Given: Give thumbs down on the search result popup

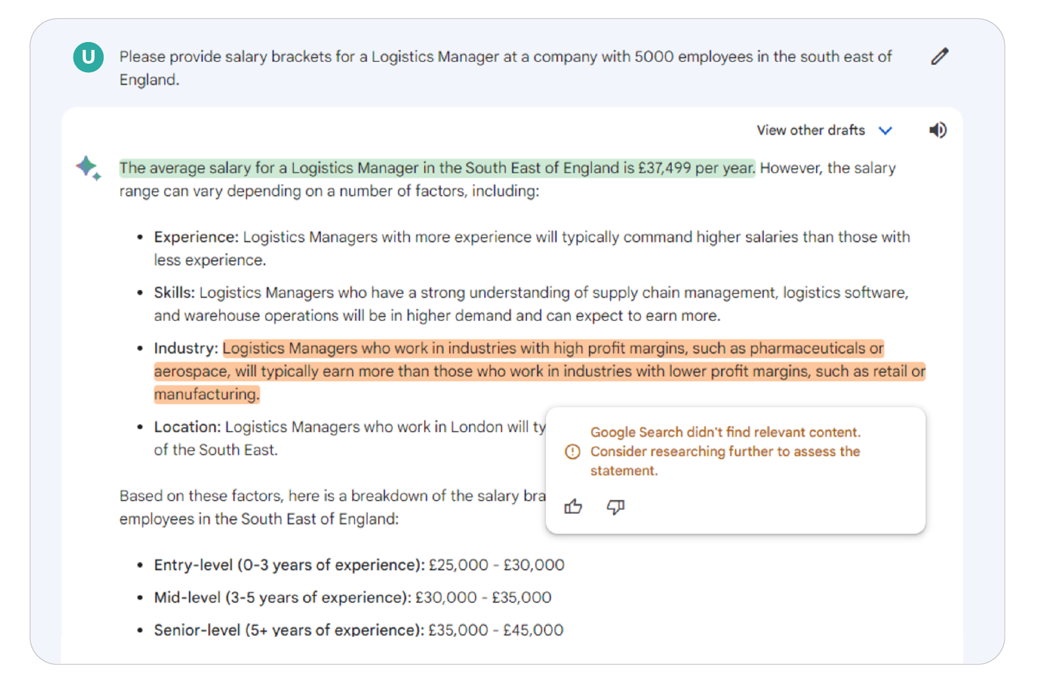Looking at the screenshot, I should [615, 507].
